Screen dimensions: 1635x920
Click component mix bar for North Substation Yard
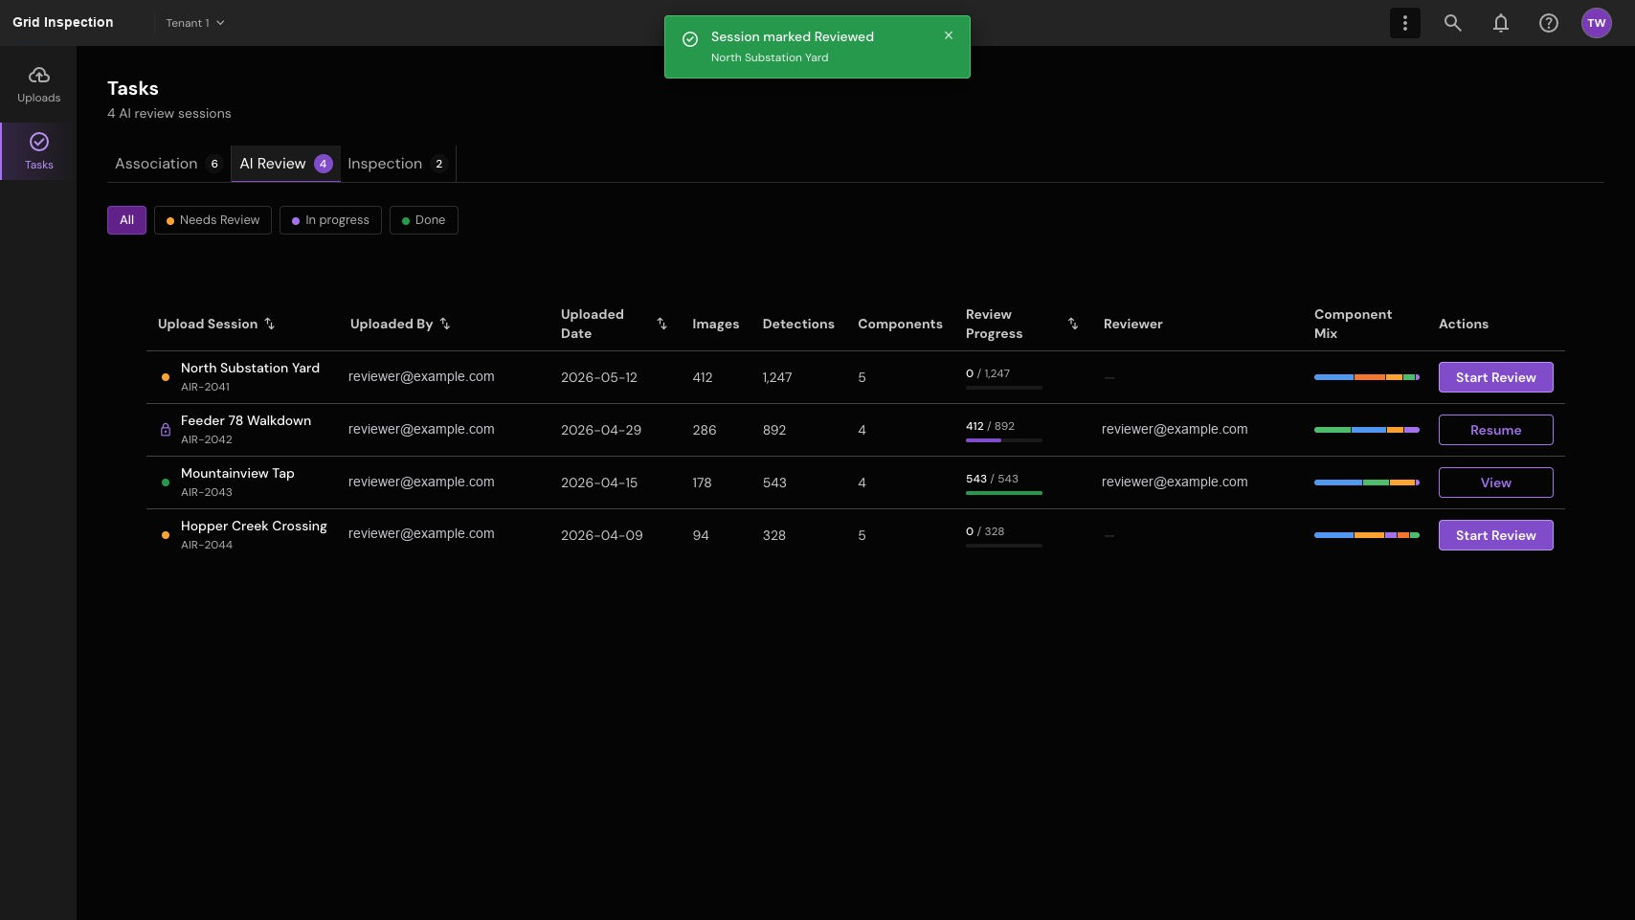(1367, 377)
